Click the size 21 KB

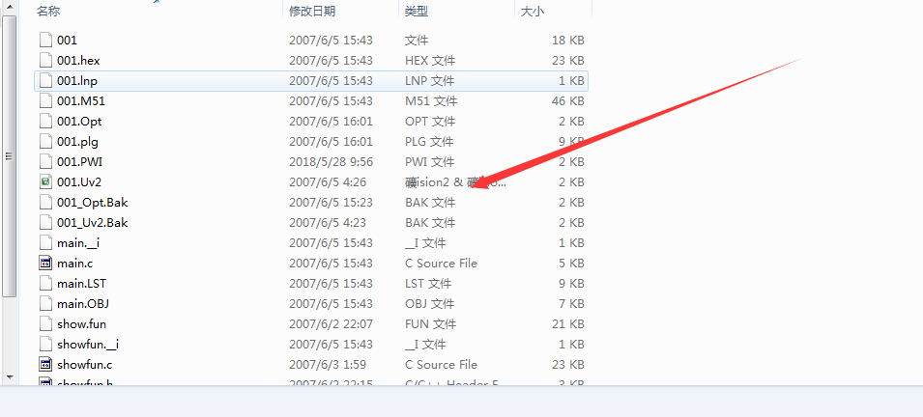tap(568, 323)
